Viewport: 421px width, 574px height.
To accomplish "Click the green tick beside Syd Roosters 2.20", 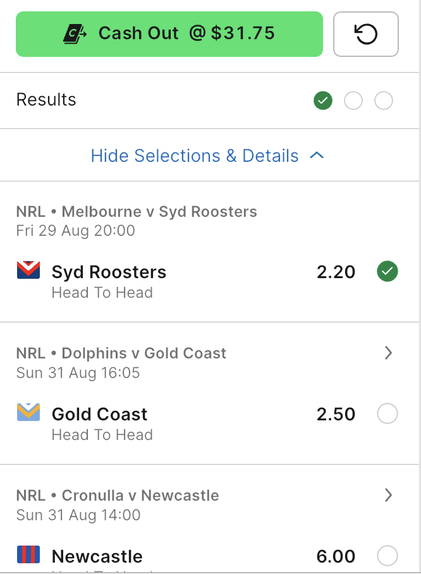I will (387, 271).
